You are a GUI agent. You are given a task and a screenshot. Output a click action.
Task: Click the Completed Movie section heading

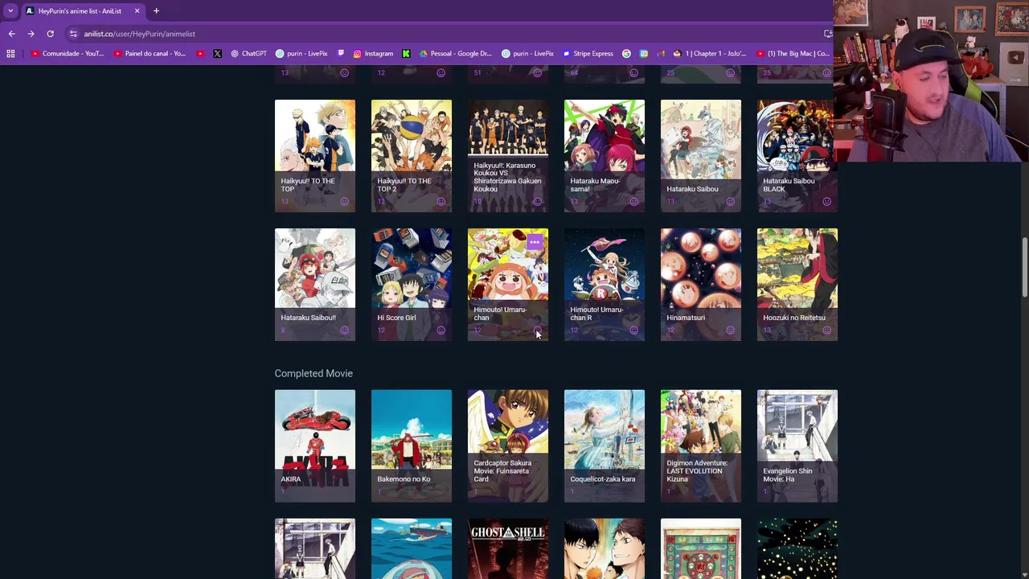tap(314, 373)
